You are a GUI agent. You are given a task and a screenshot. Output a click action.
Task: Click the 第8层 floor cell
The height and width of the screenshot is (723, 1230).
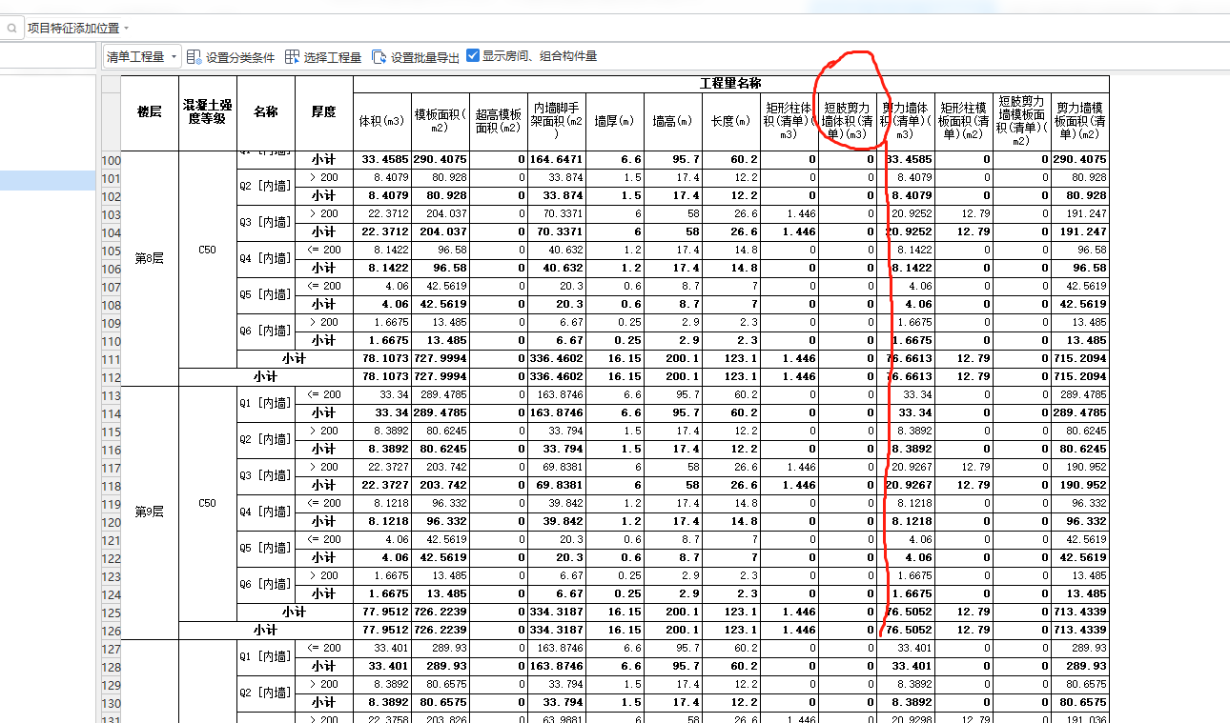[x=150, y=258]
